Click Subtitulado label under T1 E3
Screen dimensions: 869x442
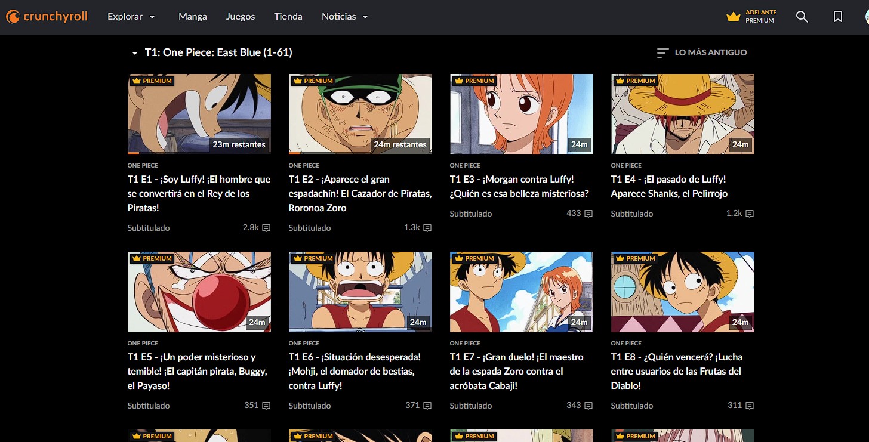pos(471,214)
